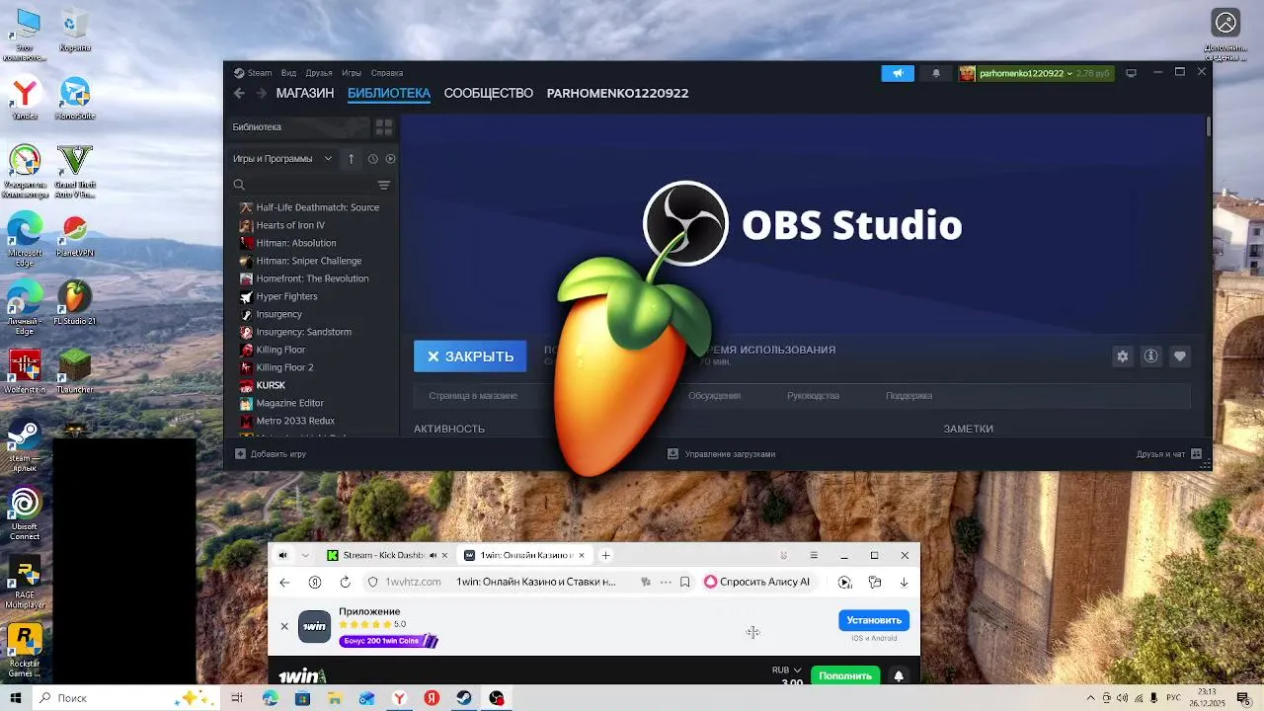Image resolution: width=1264 pixels, height=711 pixels.
Task: Click the Steam page vertical scrollbar
Action: 1208,127
